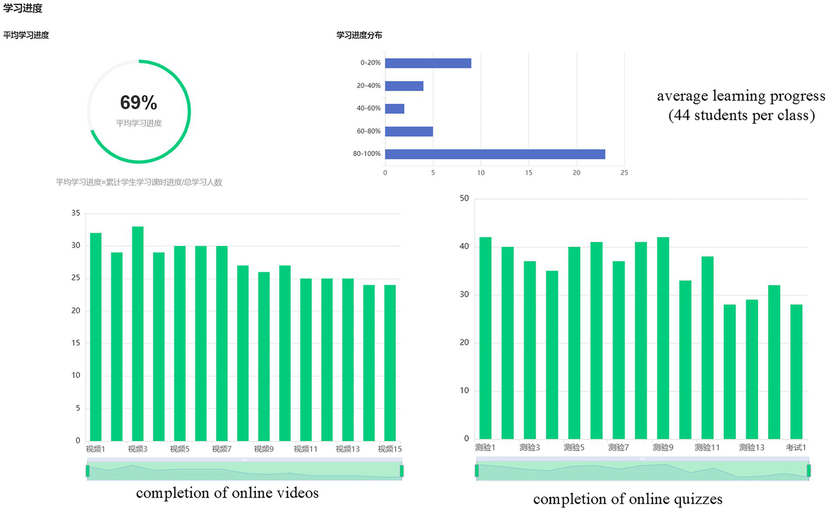
Task: Select the green bar for 视频1
Action: point(96,337)
